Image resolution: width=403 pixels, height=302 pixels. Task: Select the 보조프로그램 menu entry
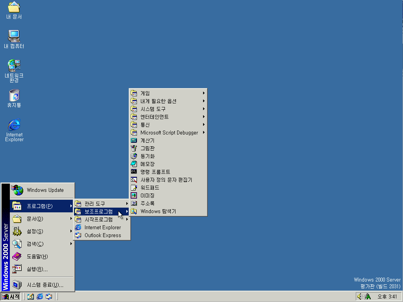pyautogui.click(x=102, y=212)
